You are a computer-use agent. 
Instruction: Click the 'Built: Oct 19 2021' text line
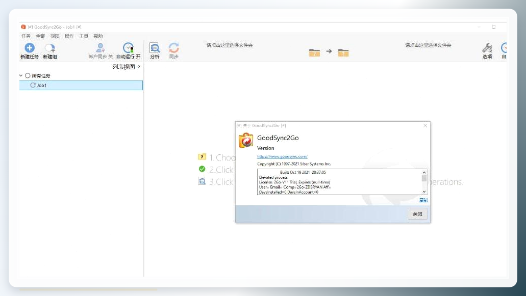303,172
